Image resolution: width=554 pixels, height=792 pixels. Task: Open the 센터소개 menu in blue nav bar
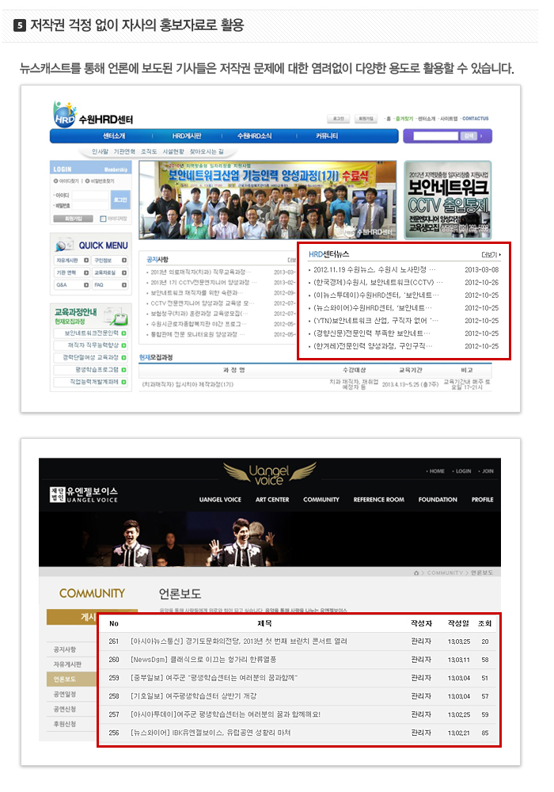click(114, 136)
